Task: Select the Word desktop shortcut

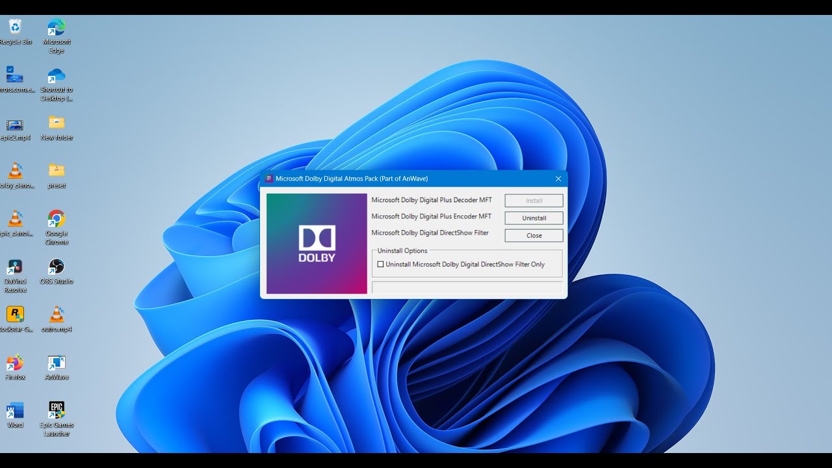Action: click(14, 415)
